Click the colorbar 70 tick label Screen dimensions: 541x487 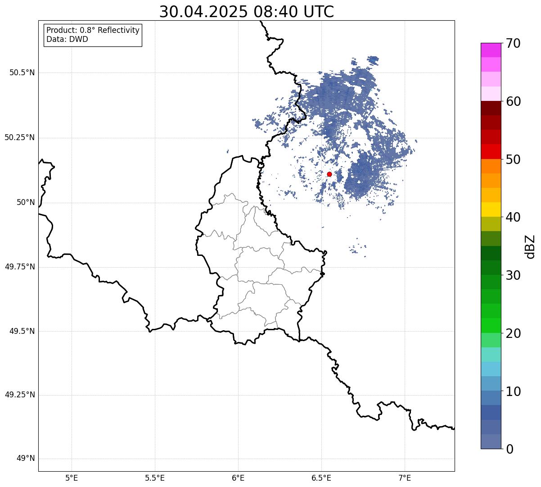(x=513, y=43)
